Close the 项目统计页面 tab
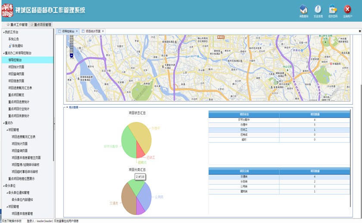Viewport: 362px width, 223px height. point(103,31)
